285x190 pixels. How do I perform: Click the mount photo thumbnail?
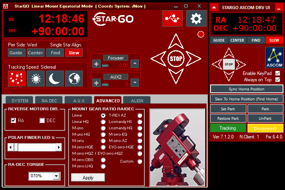tap(177, 147)
